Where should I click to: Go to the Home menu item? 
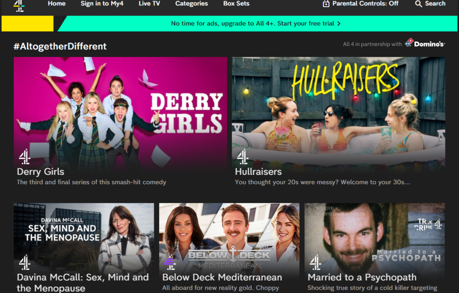57,4
